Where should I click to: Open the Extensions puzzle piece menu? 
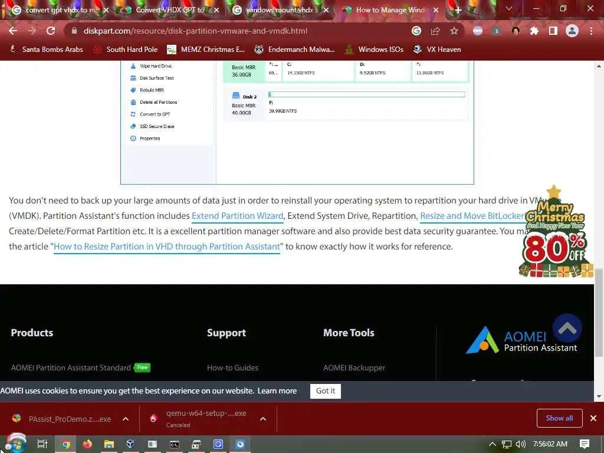(x=534, y=31)
